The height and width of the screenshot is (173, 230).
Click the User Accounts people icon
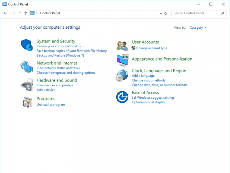click(122, 46)
